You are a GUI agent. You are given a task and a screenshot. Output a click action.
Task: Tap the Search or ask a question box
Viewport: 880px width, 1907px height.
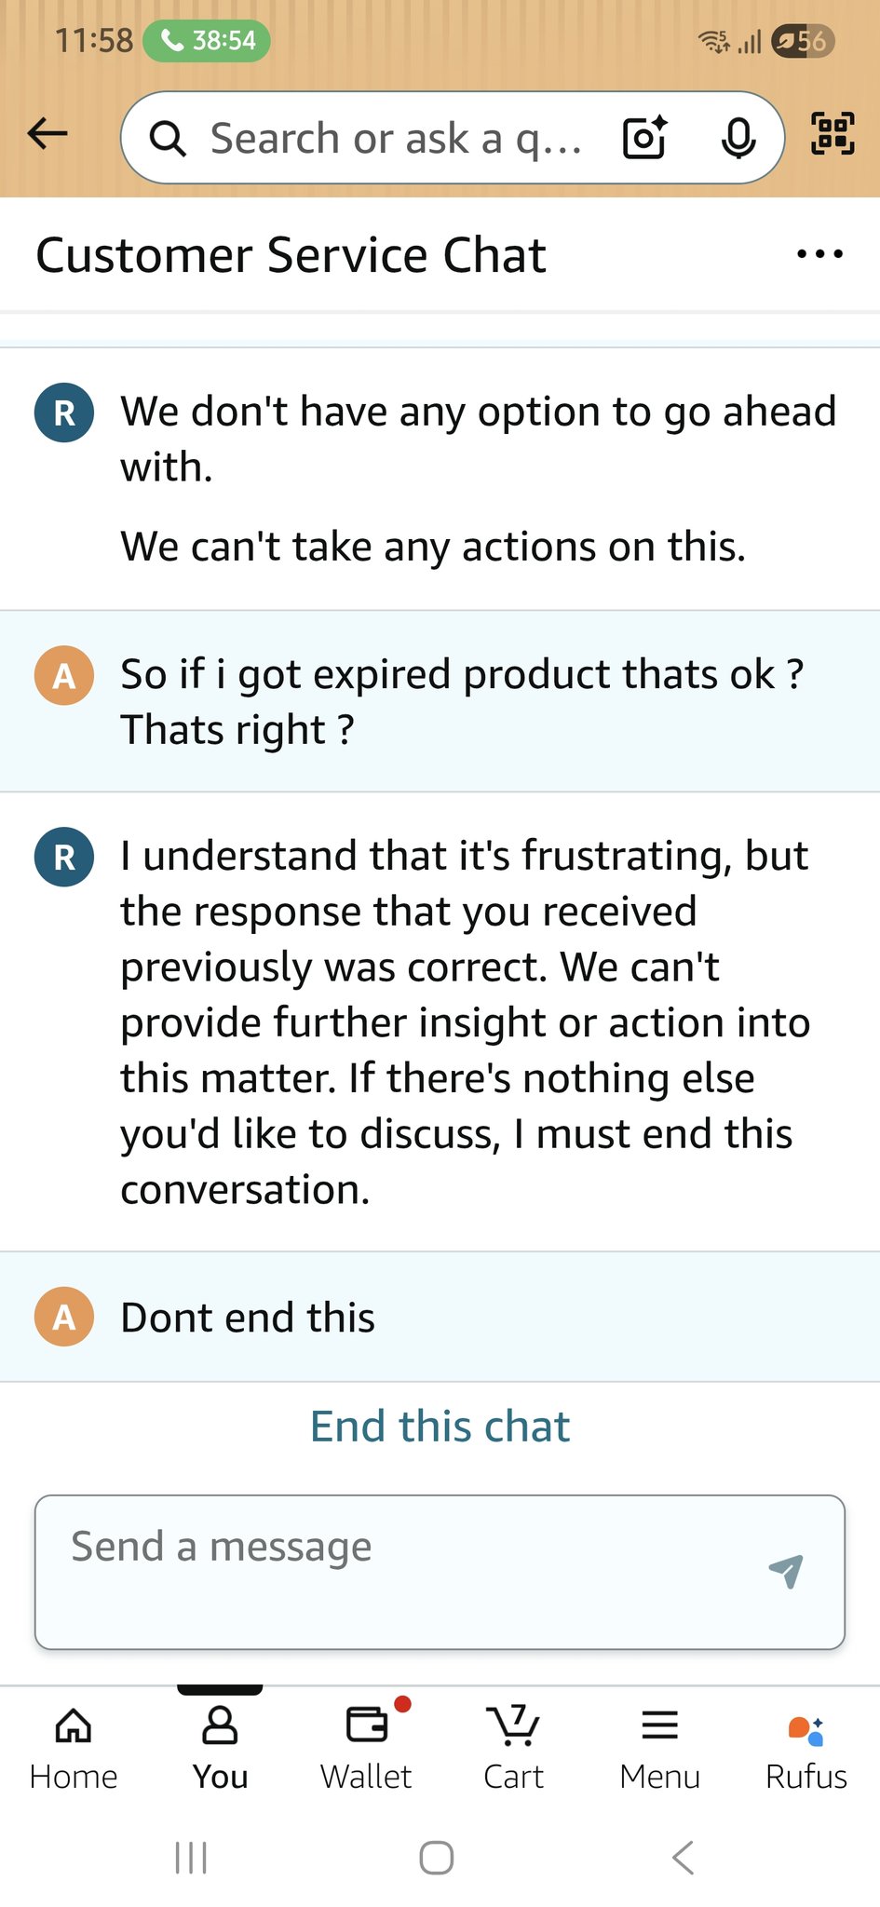pyautogui.click(x=396, y=139)
